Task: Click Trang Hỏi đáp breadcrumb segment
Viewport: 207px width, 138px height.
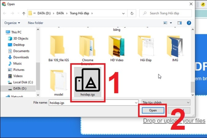Action: pyautogui.click(x=79, y=13)
